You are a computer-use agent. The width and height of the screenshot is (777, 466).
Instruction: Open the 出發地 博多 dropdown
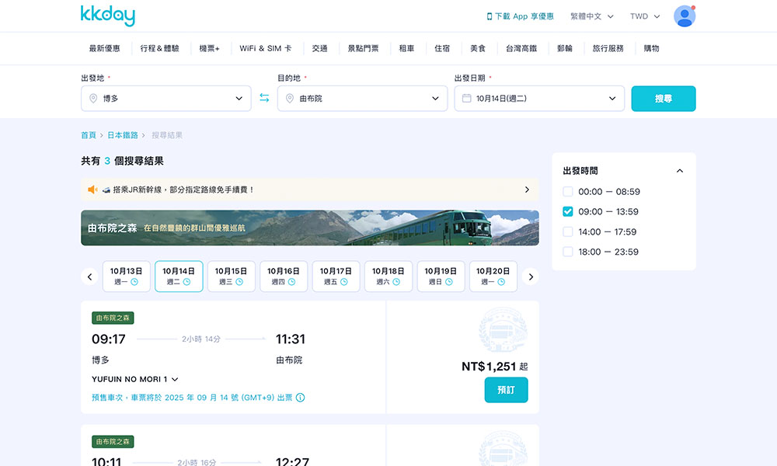pos(166,99)
